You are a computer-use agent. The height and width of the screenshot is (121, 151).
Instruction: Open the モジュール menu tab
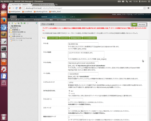pyautogui.click(x=34, y=17)
